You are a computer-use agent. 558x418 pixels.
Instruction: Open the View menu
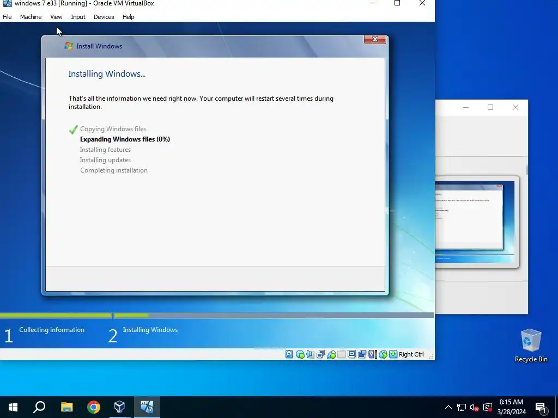point(56,17)
